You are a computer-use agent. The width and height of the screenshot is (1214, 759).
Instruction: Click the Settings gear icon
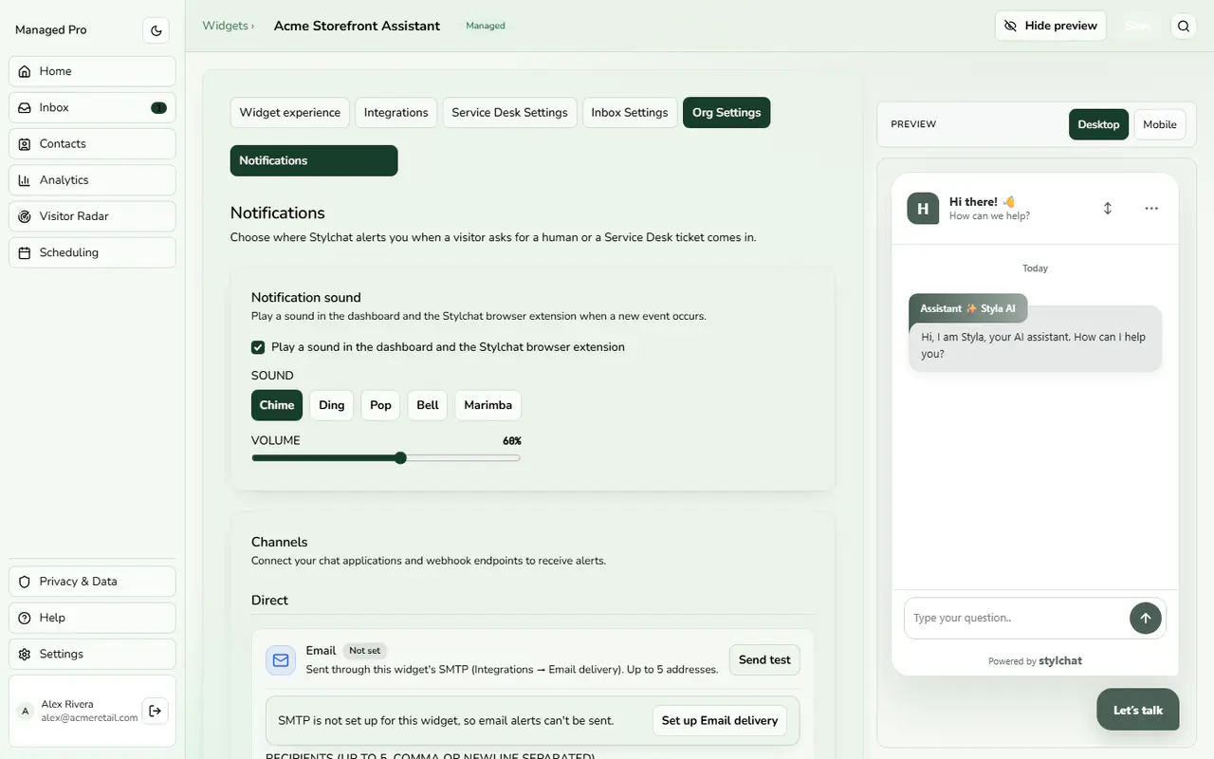point(25,654)
